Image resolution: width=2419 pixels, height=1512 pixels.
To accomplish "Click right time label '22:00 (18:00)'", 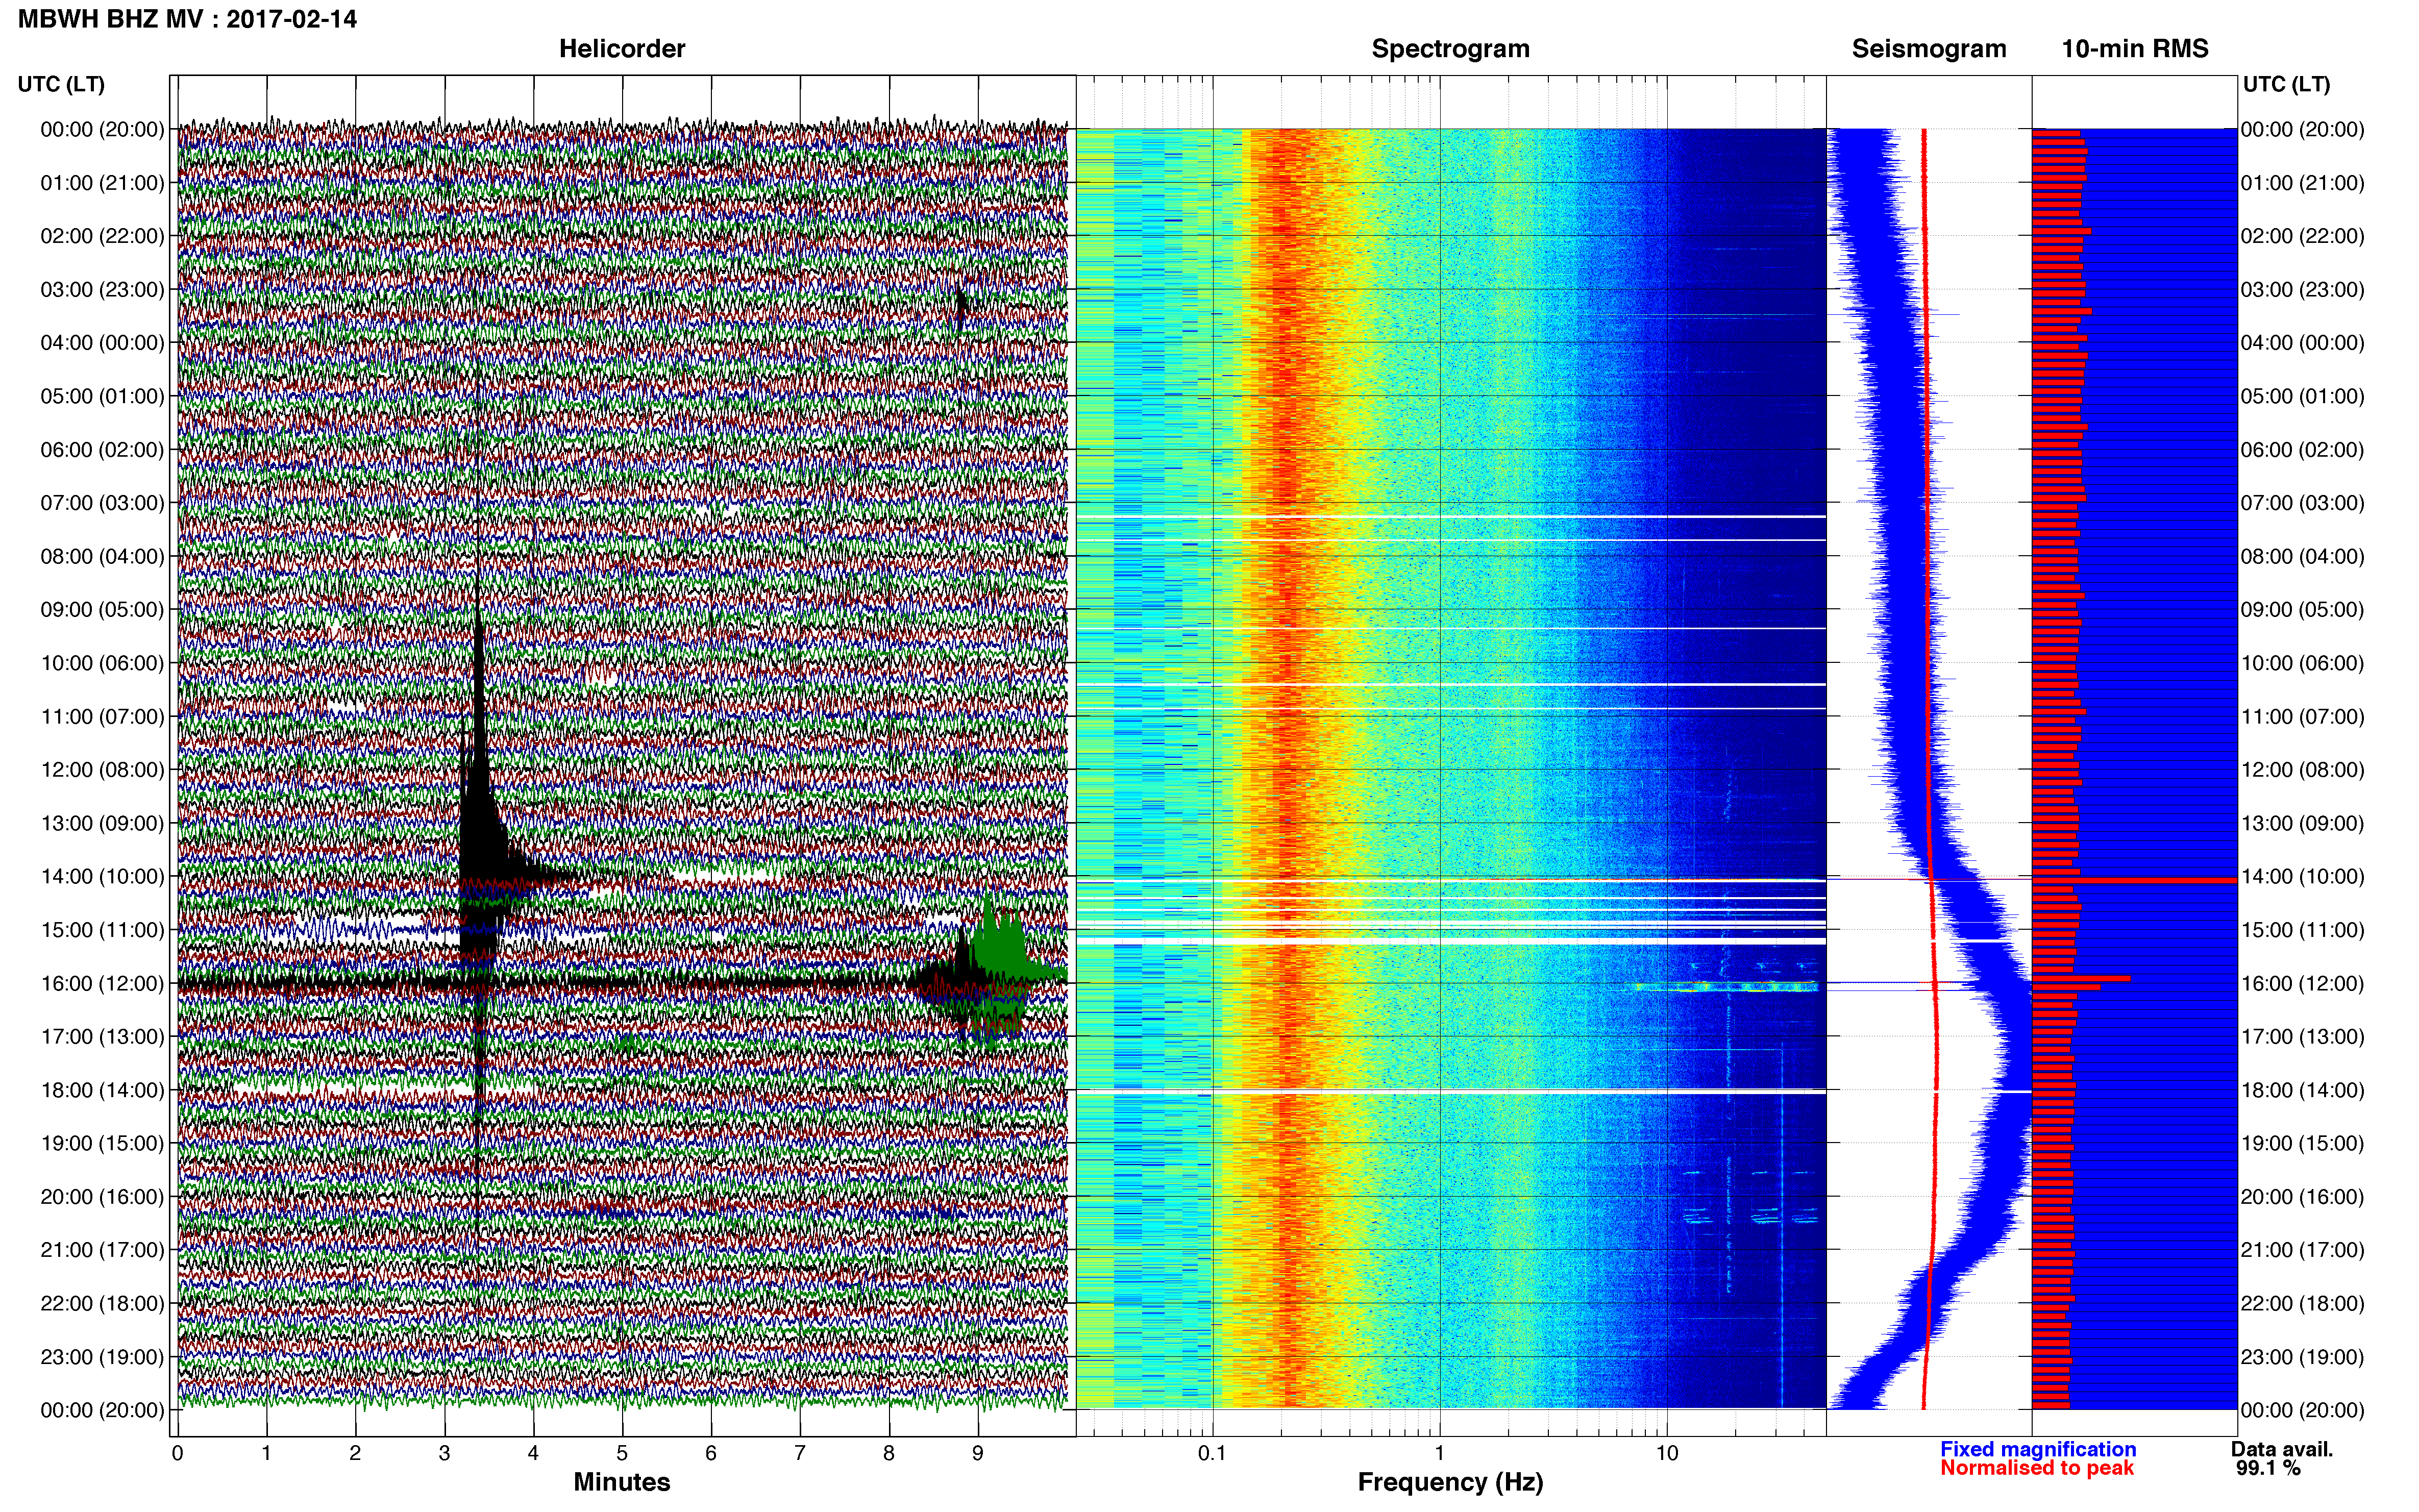I will [x=2302, y=1304].
